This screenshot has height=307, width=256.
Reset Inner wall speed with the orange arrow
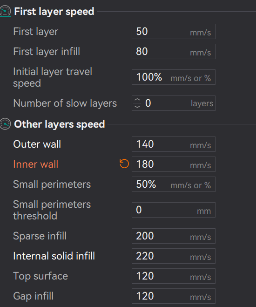(124, 164)
